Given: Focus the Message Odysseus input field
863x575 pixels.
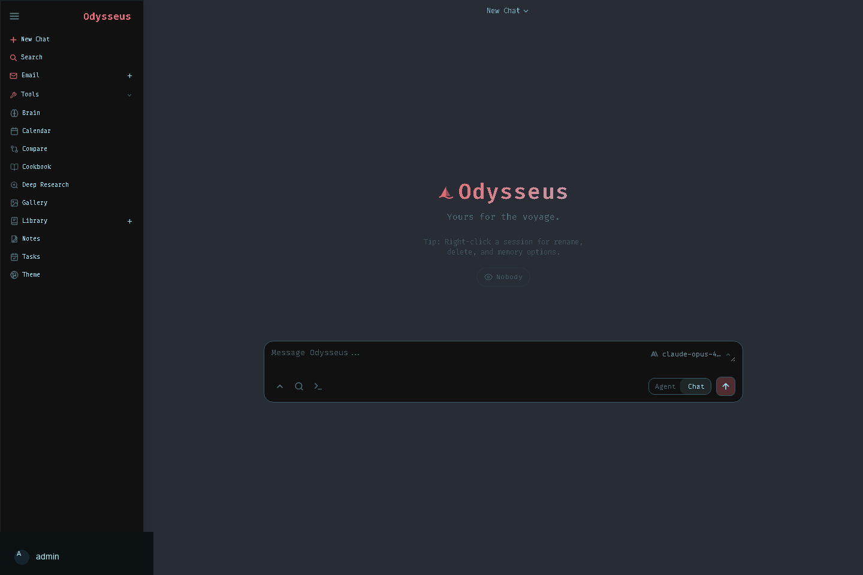Looking at the screenshot, I should [455, 355].
